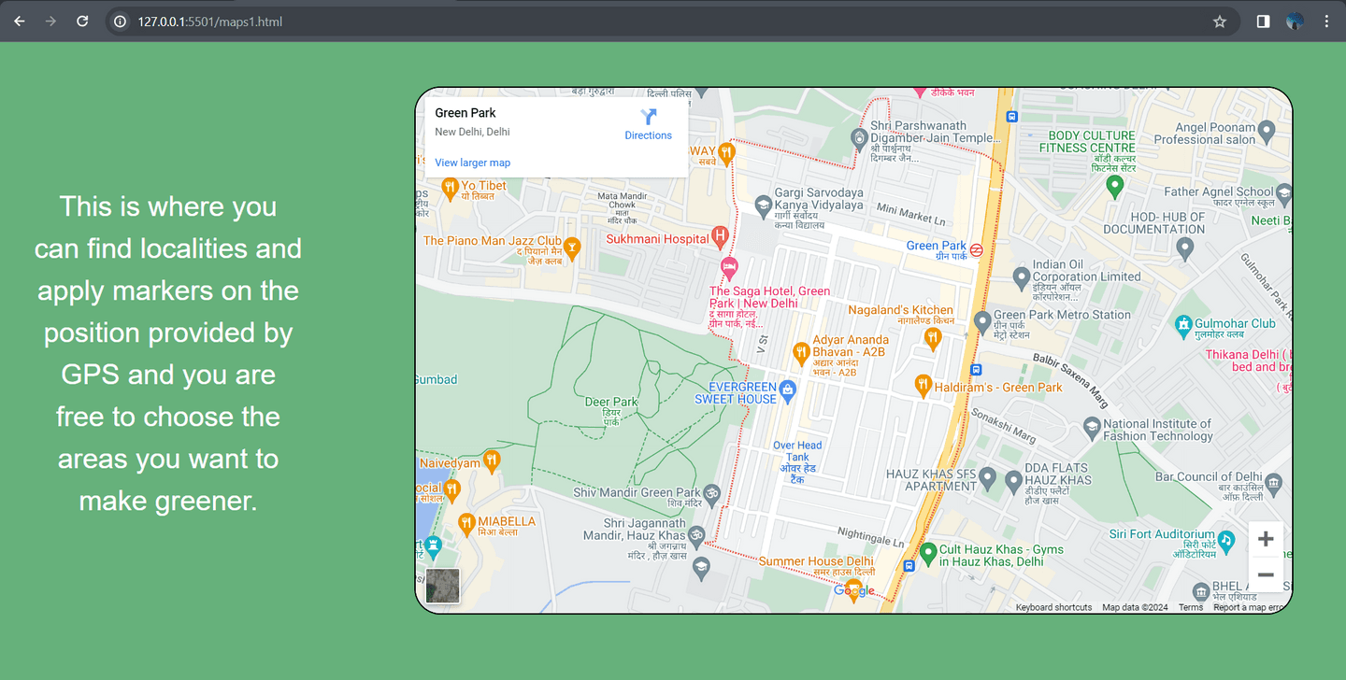Click National Institute of Fashion Technology marker
Screen dimensions: 1346x680
click(1092, 428)
